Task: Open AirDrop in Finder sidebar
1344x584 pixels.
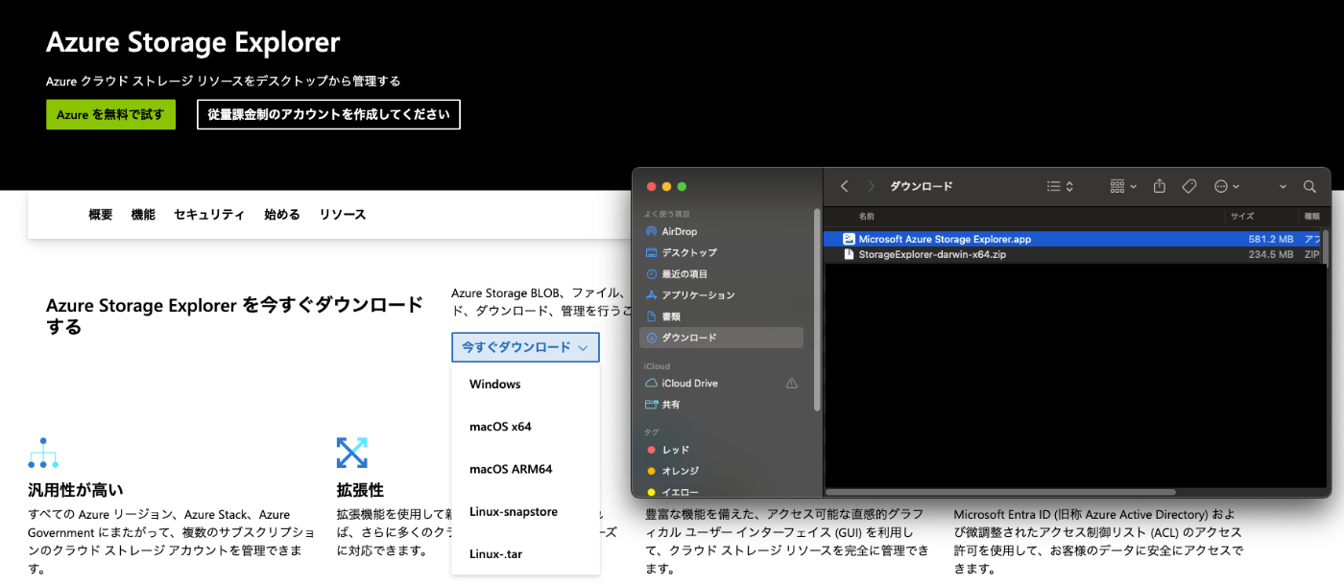Action: click(721, 231)
